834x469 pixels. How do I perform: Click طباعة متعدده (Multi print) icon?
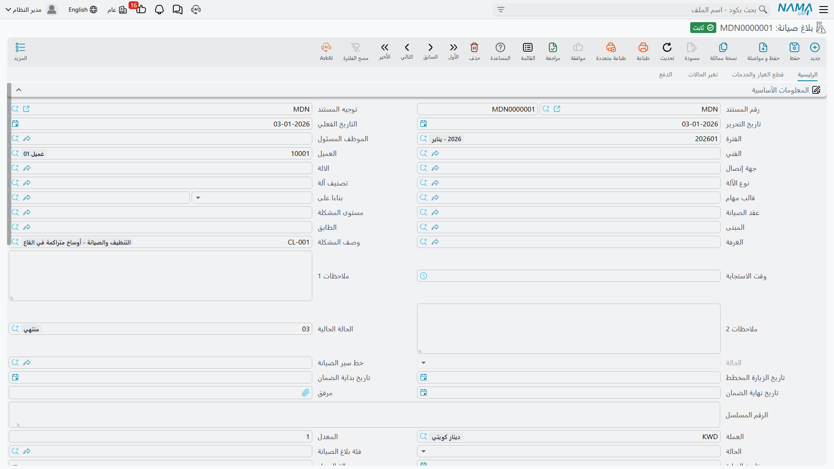[x=611, y=47]
